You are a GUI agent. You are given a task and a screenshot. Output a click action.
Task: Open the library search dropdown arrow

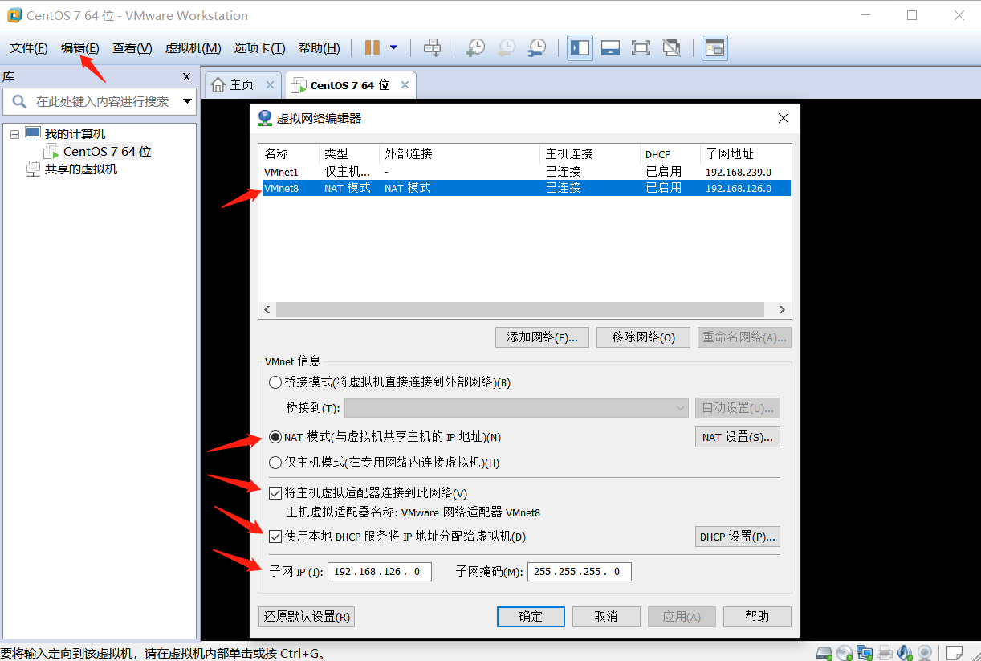click(188, 102)
